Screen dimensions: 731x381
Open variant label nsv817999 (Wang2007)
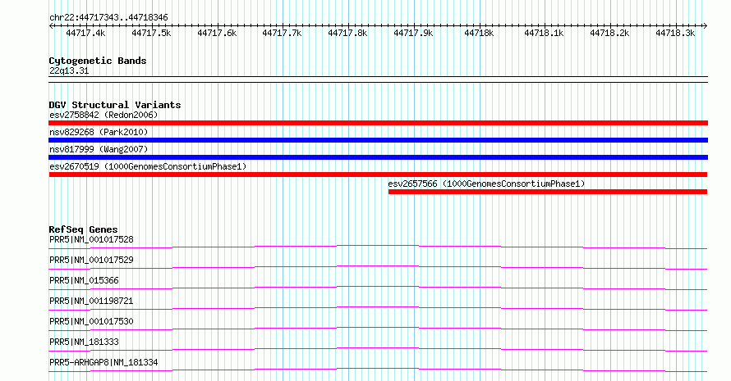click(x=99, y=149)
